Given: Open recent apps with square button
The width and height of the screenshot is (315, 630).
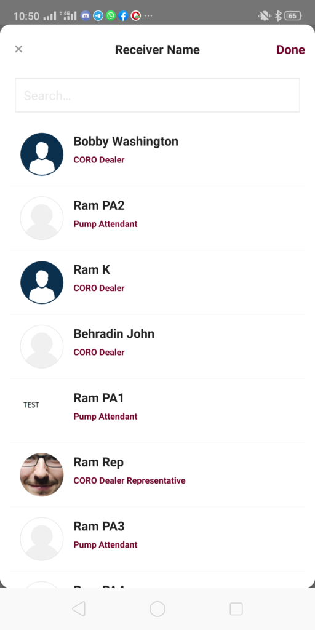Looking at the screenshot, I should click(x=236, y=608).
